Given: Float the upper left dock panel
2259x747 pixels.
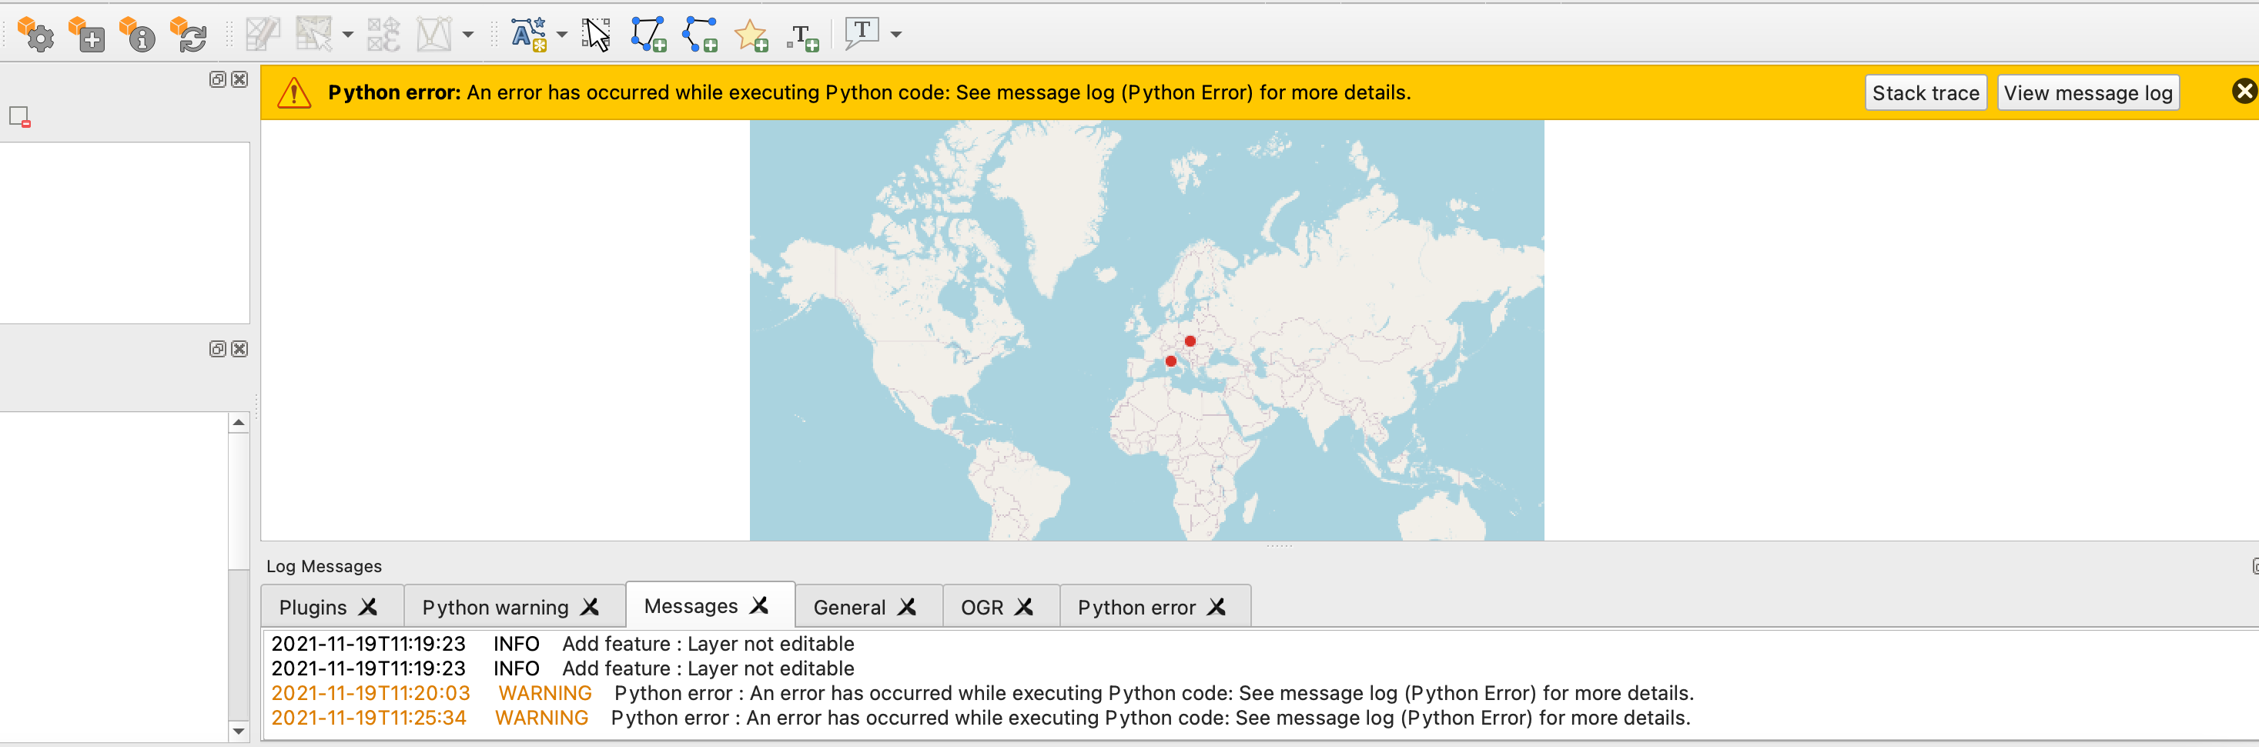Looking at the screenshot, I should pyautogui.click(x=216, y=79).
